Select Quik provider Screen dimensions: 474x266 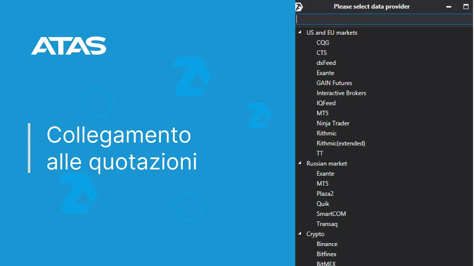[x=323, y=204]
